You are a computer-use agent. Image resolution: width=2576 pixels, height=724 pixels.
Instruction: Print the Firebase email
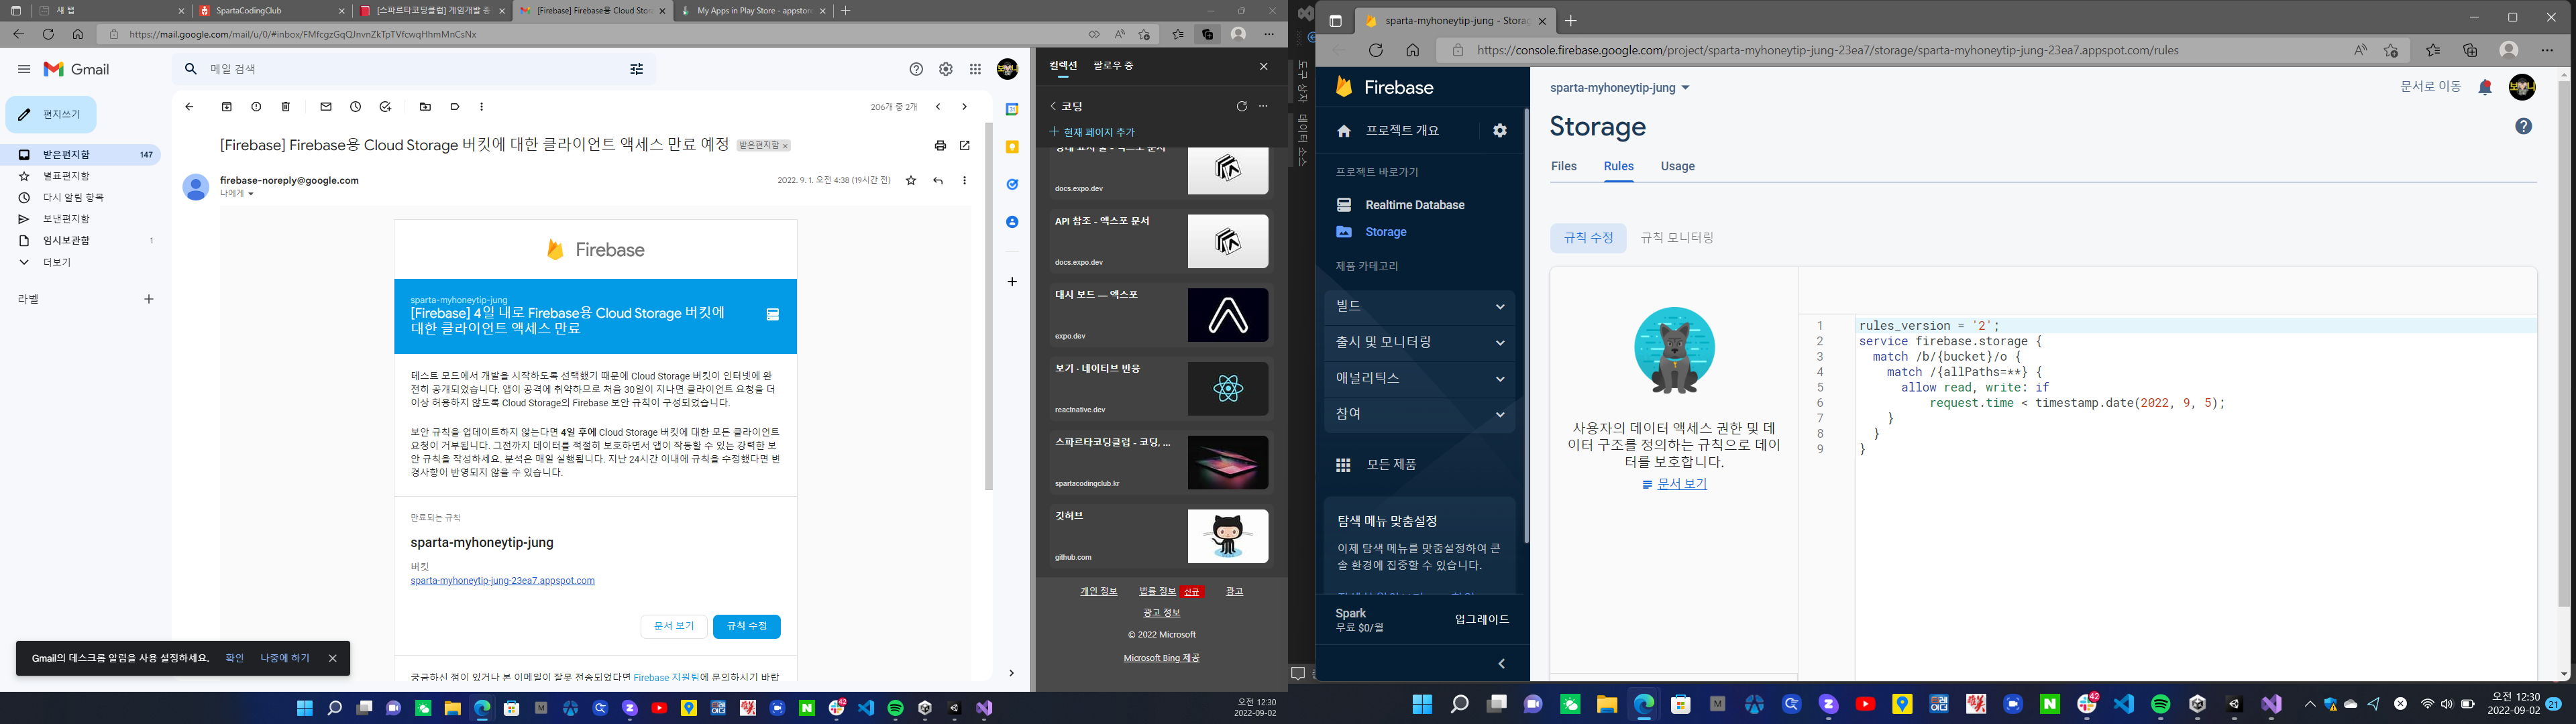tap(940, 145)
